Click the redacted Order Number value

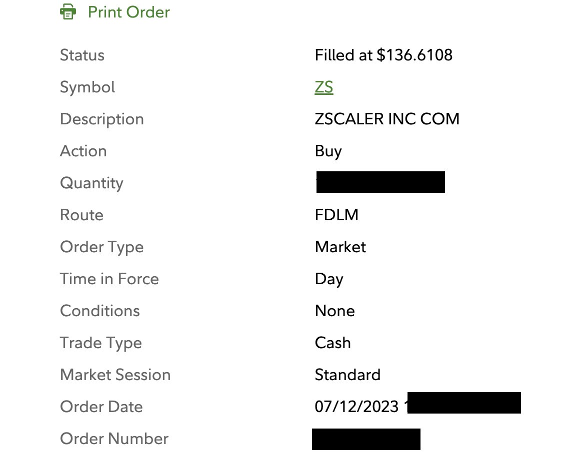366,439
